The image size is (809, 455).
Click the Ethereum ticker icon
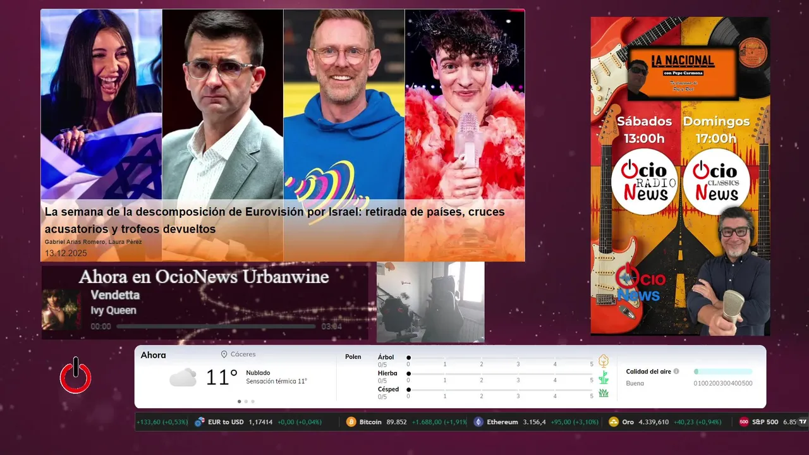click(478, 422)
